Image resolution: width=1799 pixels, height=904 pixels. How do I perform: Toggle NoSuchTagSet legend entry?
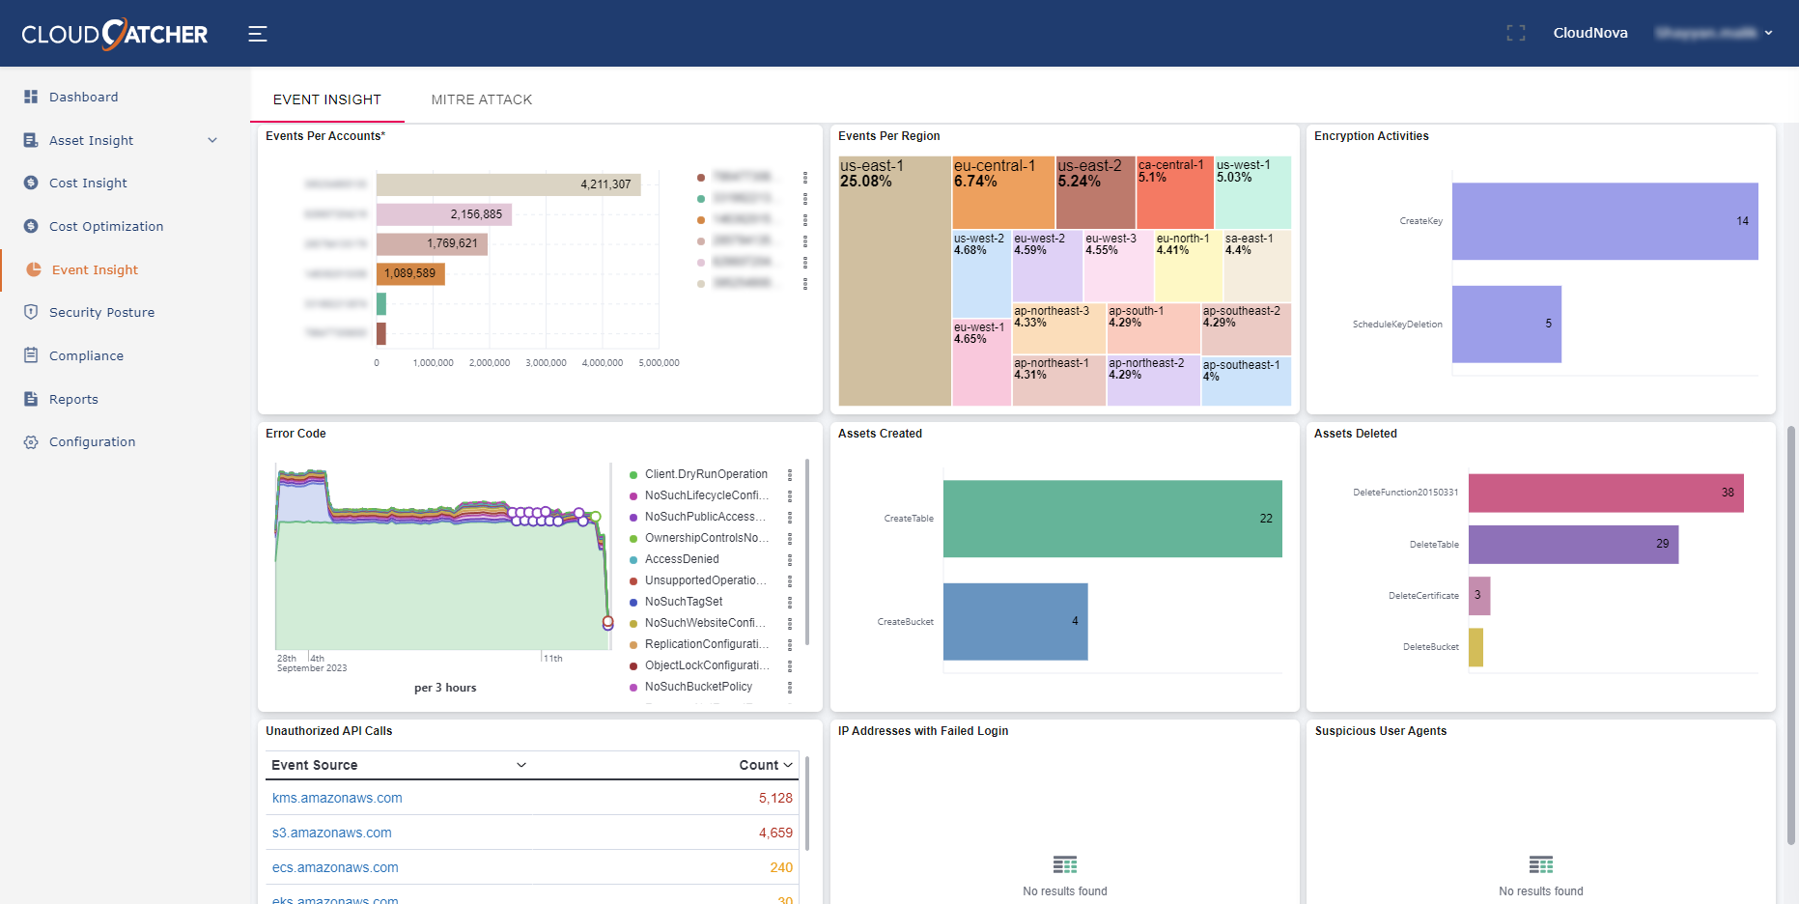683,602
